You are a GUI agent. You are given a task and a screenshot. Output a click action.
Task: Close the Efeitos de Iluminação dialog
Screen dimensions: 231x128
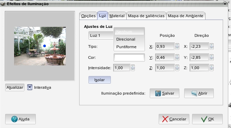[x=225, y=4]
